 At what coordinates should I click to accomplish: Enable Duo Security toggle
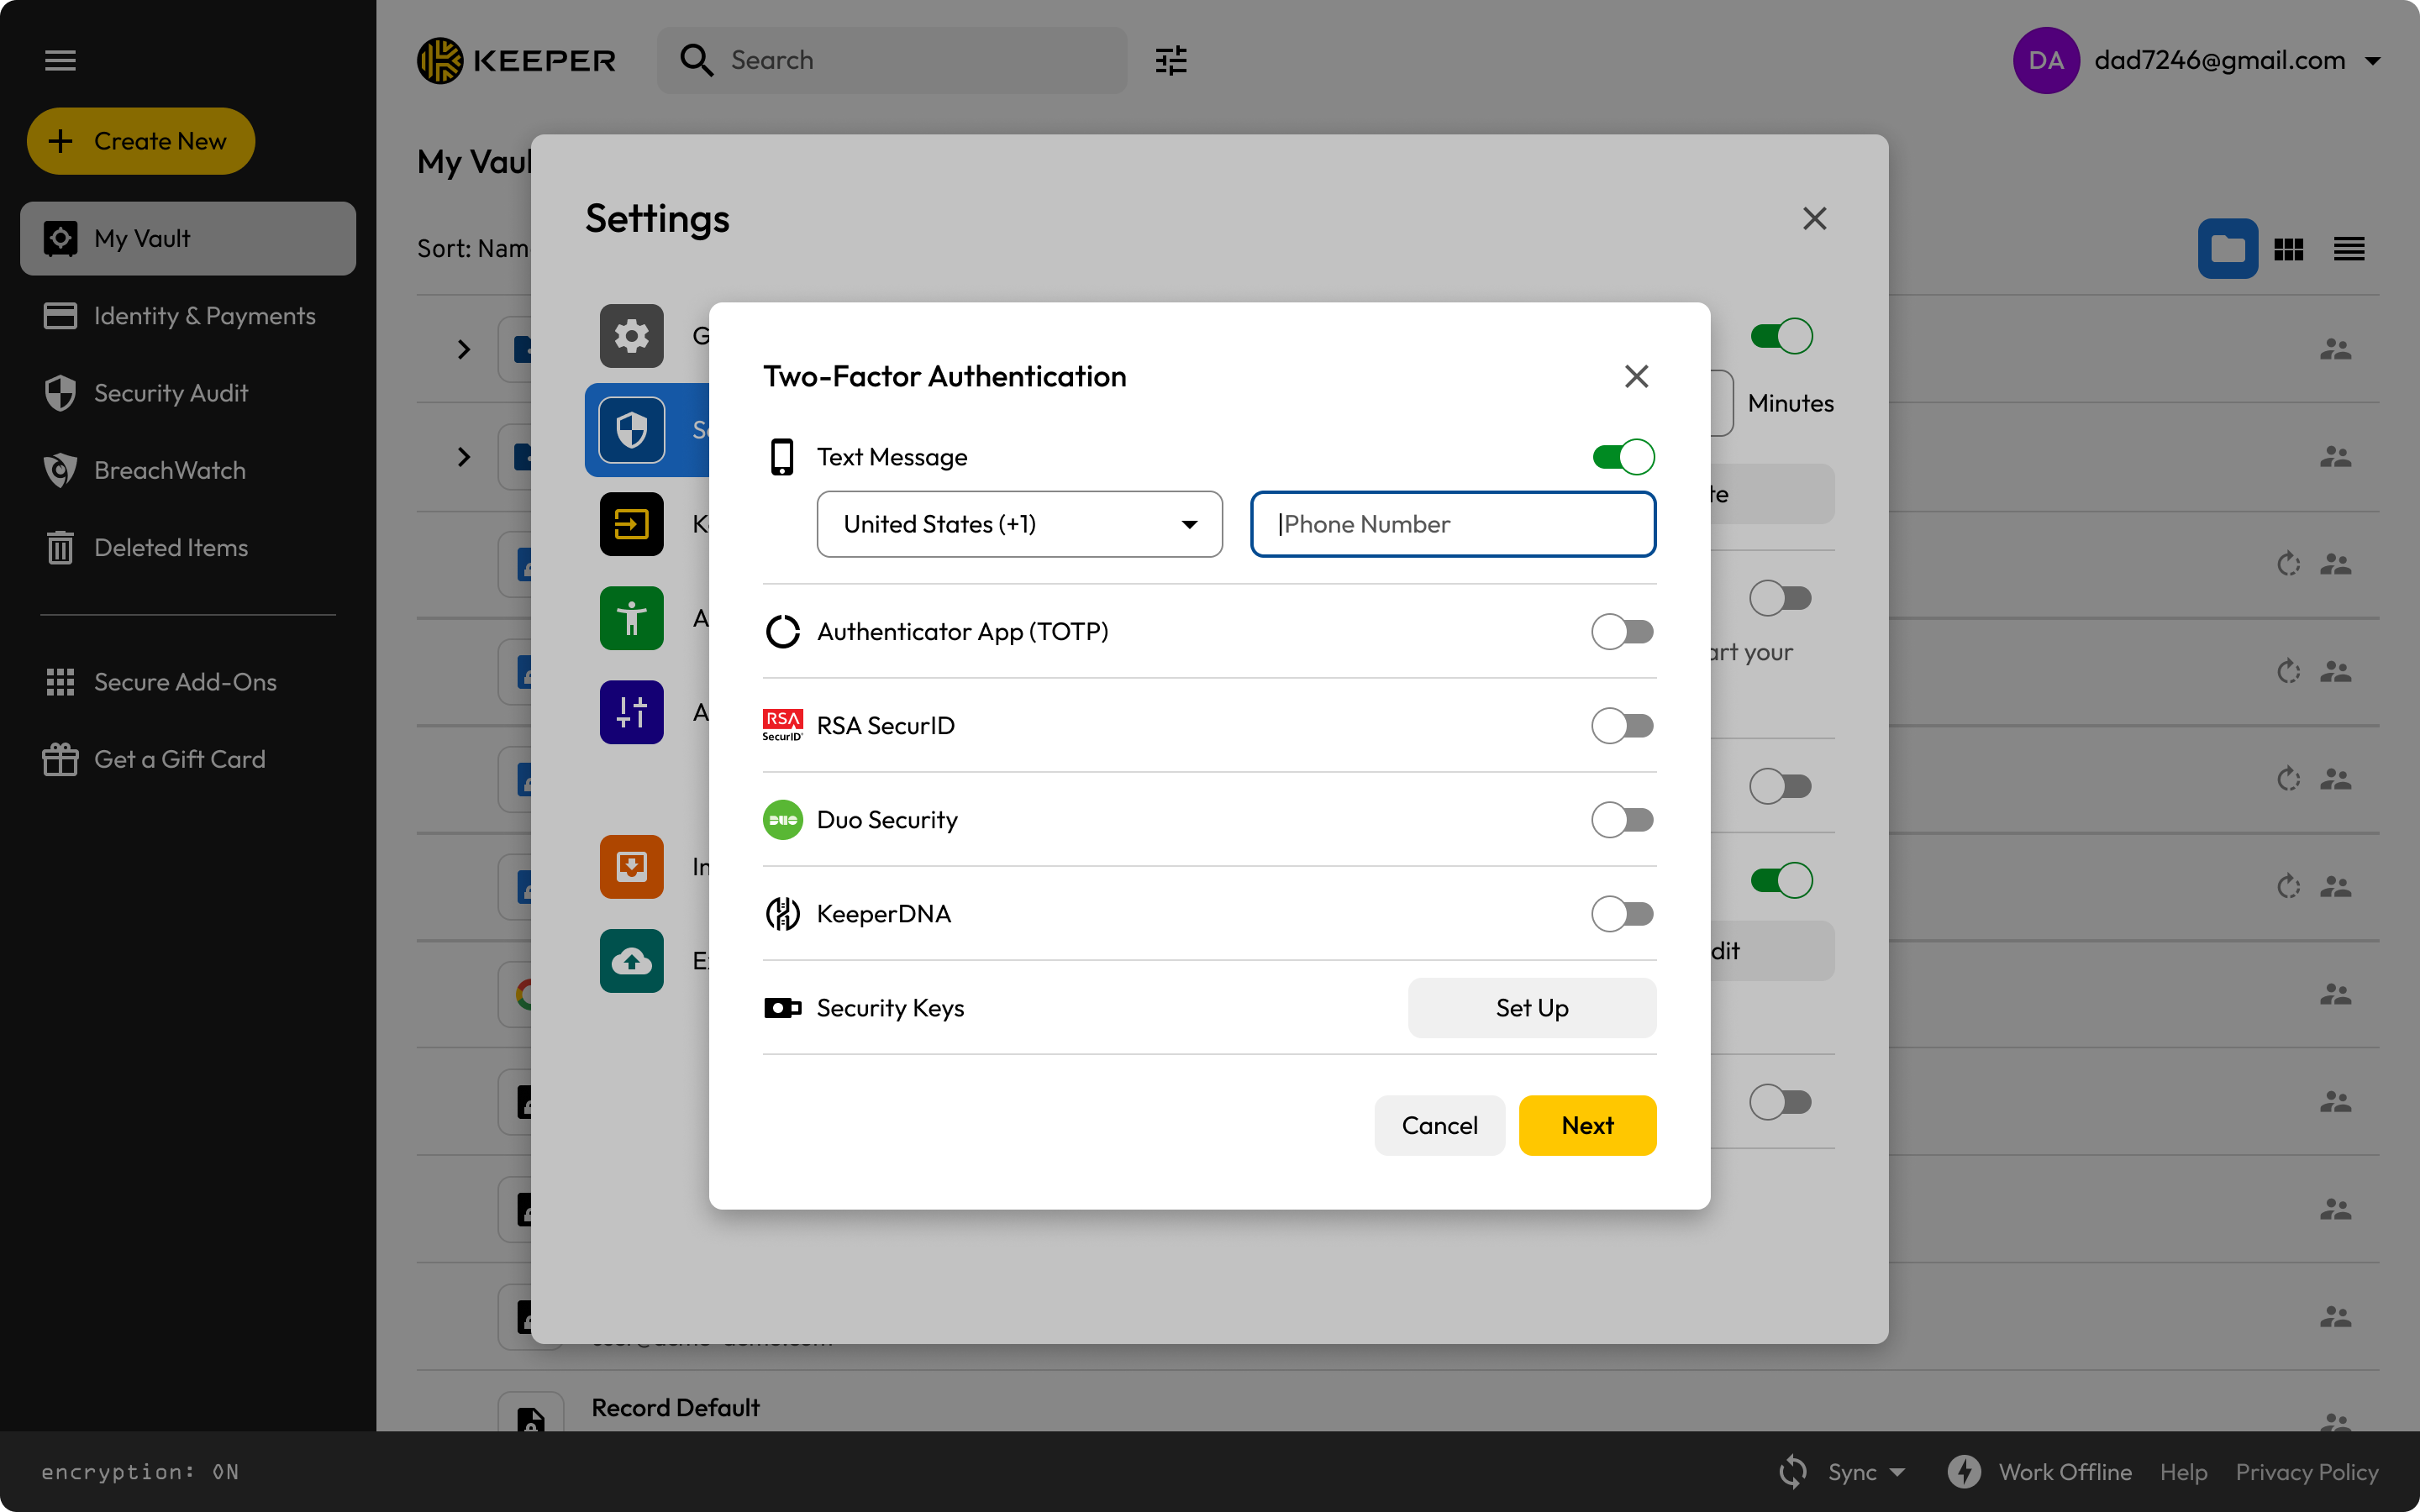(x=1623, y=819)
